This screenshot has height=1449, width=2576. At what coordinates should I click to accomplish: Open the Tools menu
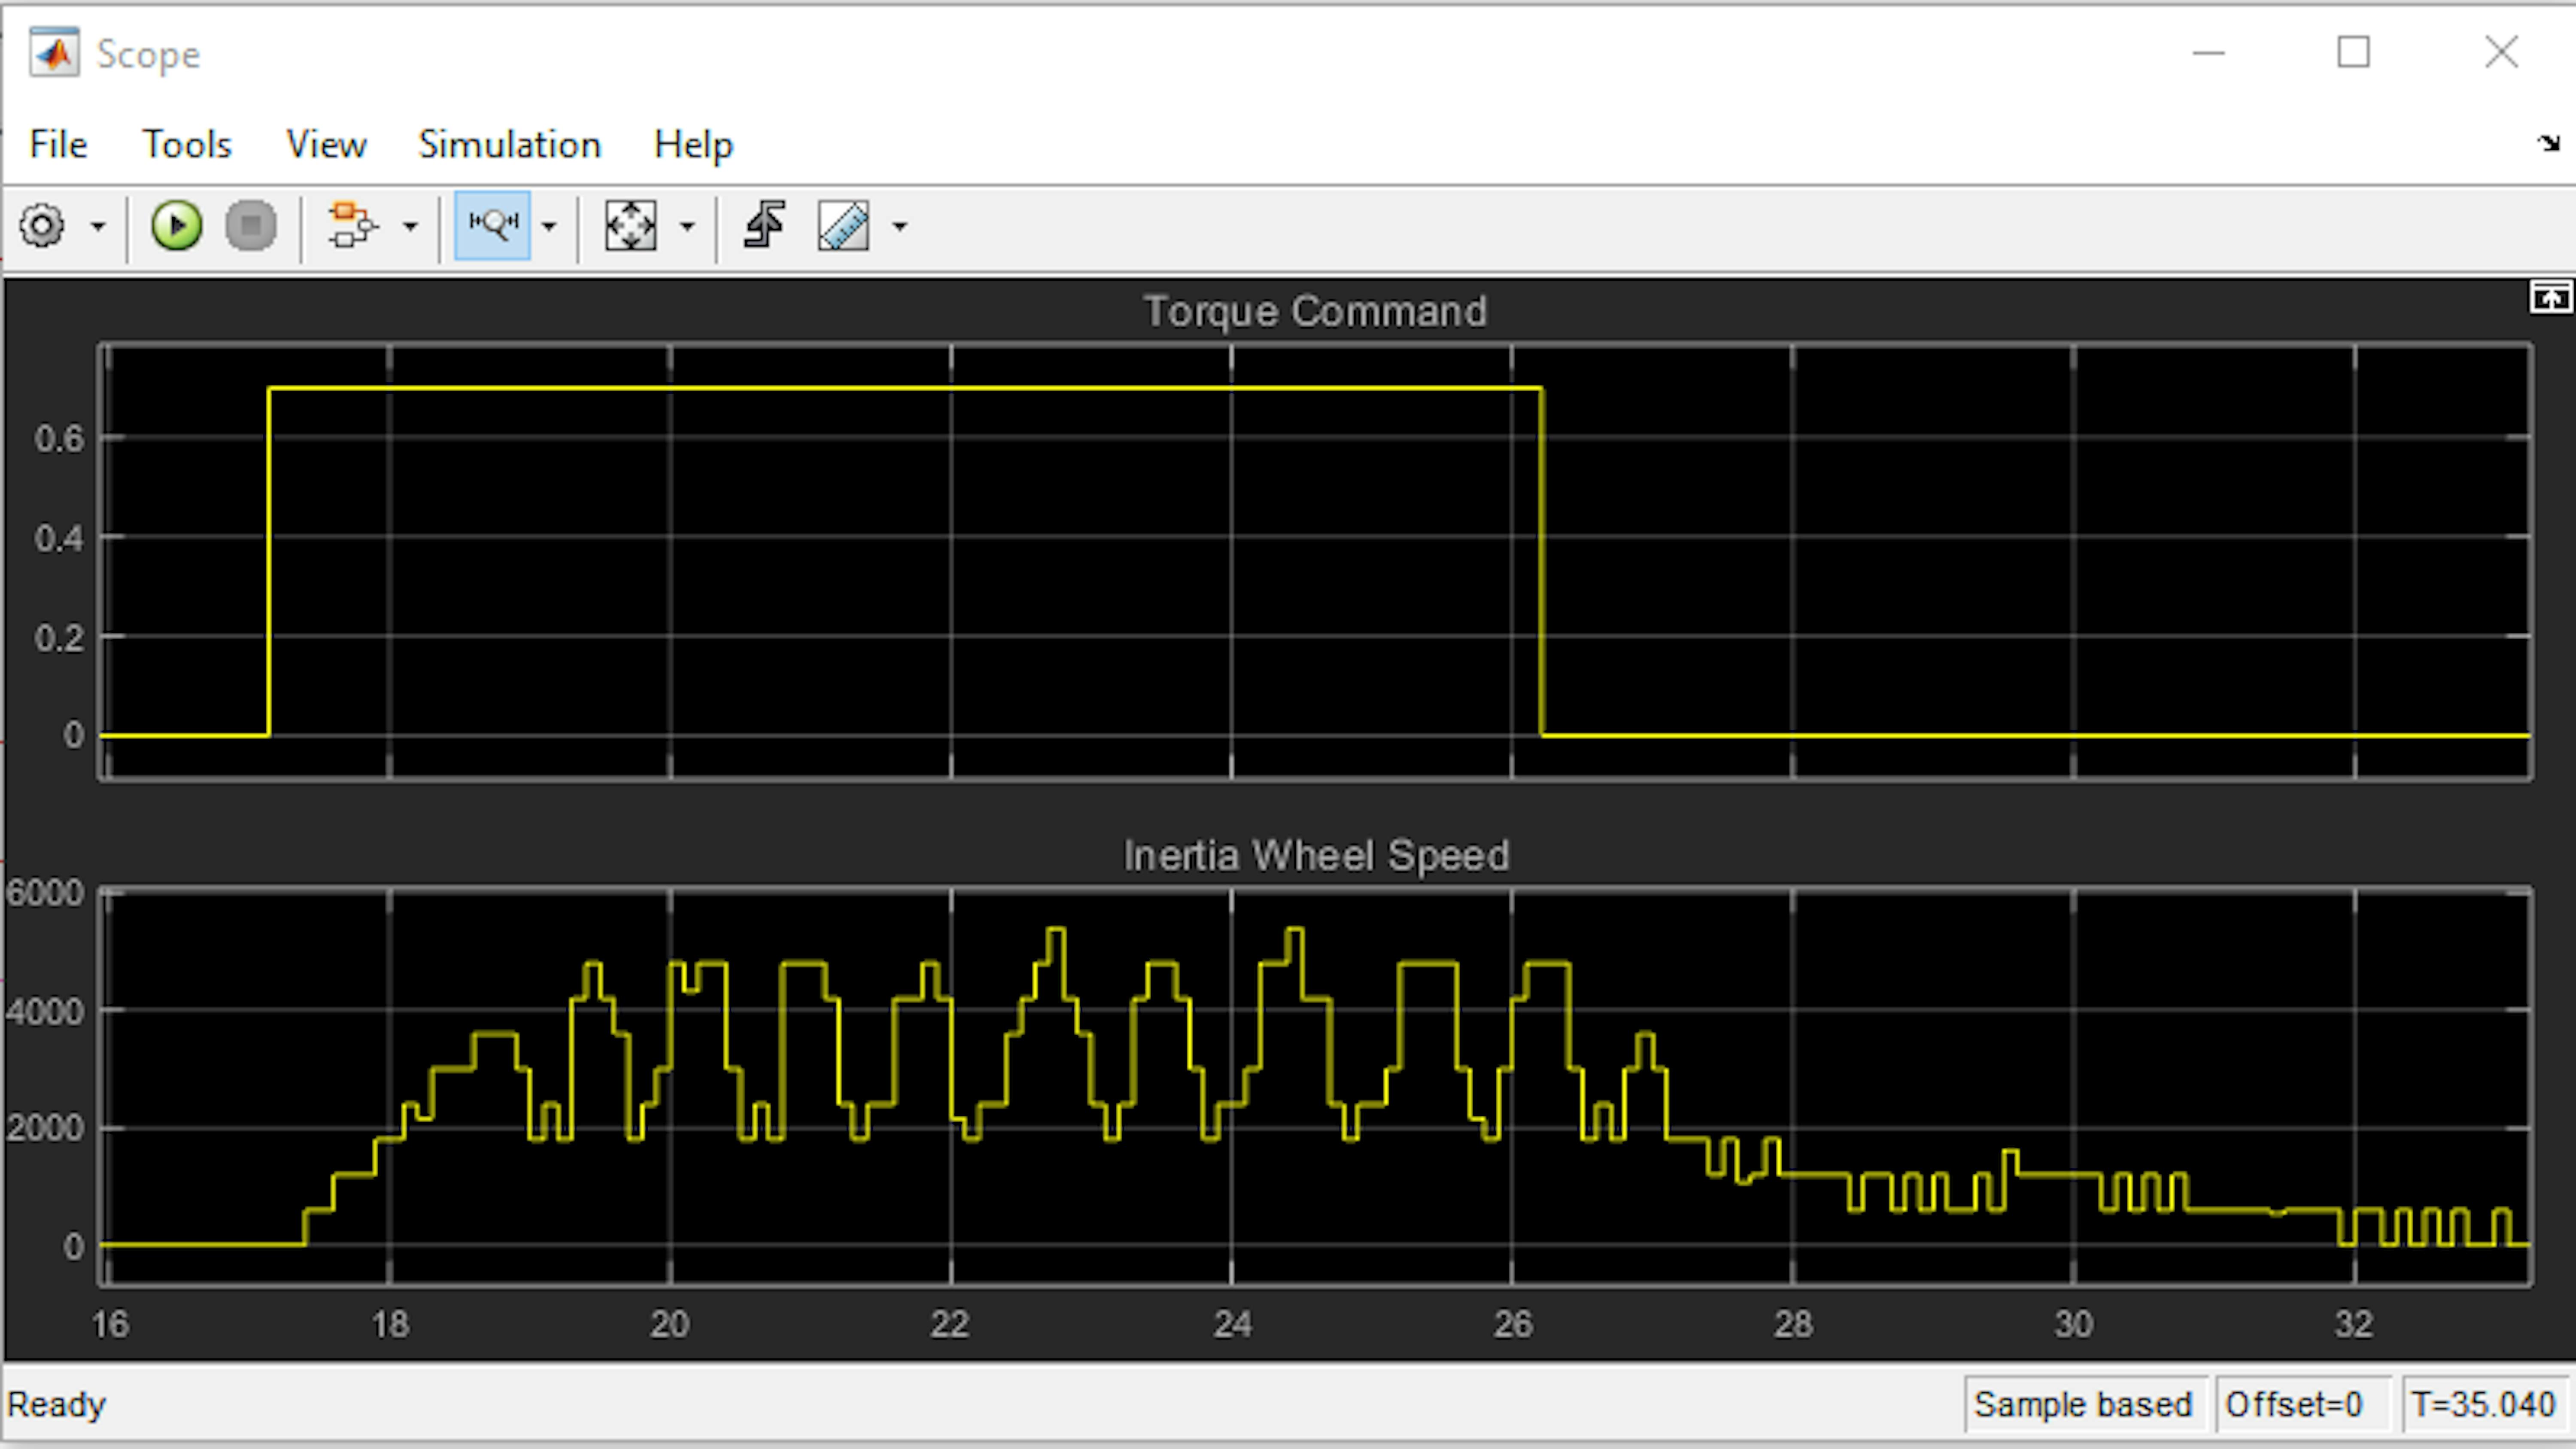(x=187, y=145)
